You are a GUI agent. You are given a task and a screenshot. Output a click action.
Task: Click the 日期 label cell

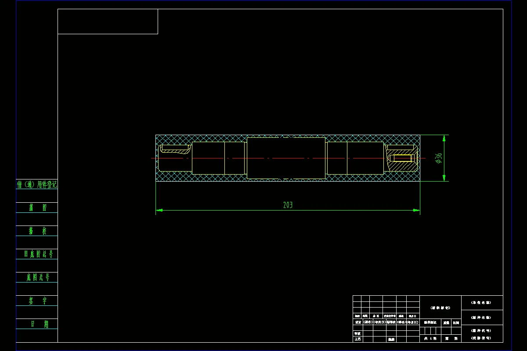pyautogui.click(x=37, y=324)
